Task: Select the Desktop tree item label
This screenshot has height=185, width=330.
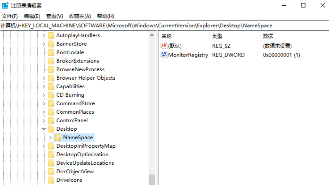Action: tap(67, 129)
